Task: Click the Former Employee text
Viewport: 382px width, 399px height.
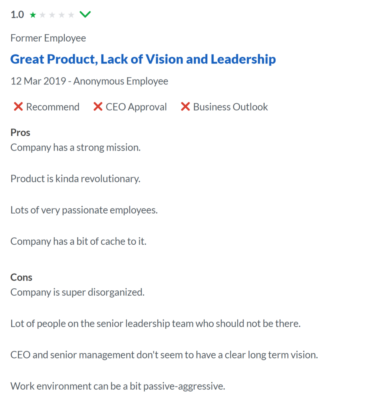Action: tap(48, 38)
